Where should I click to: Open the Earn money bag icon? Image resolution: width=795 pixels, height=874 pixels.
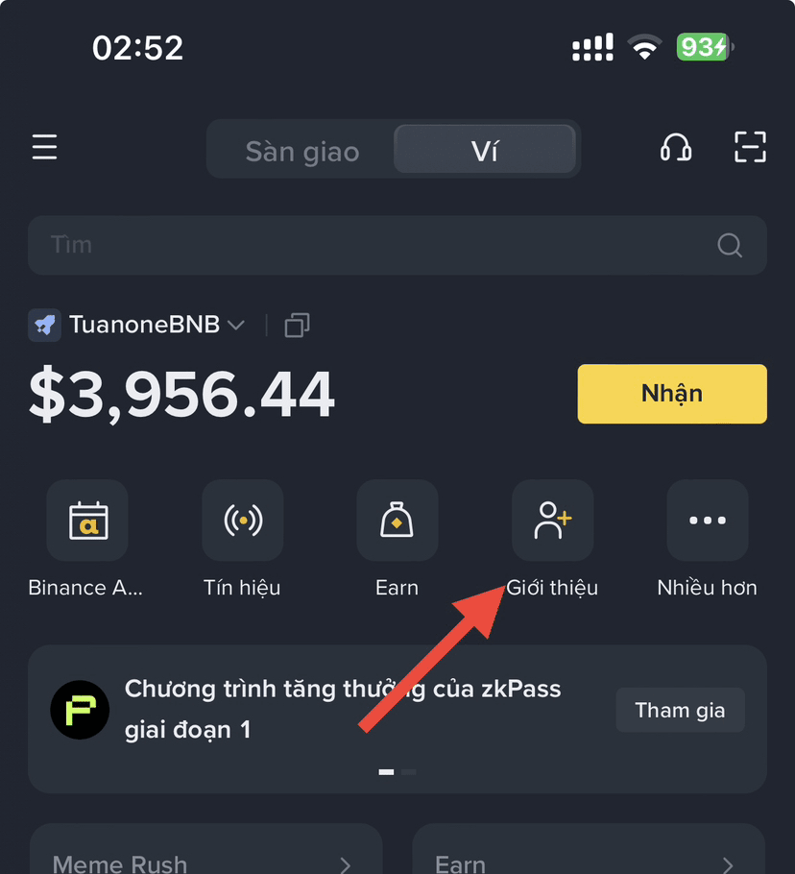(397, 520)
